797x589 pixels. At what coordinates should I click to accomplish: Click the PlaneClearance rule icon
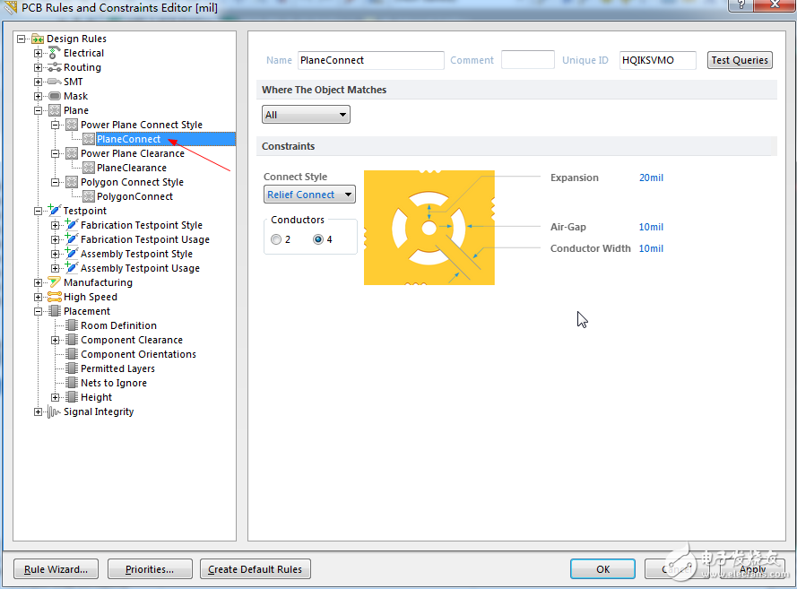click(x=89, y=168)
